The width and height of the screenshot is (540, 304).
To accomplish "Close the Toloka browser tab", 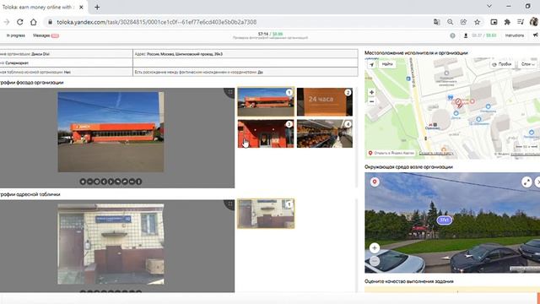I will pyautogui.click(x=81, y=7).
